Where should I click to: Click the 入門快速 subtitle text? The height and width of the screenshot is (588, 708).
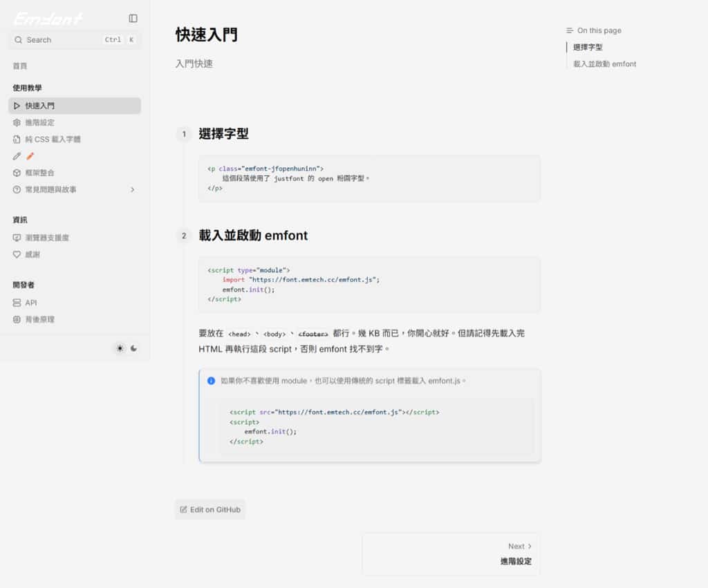[x=194, y=64]
